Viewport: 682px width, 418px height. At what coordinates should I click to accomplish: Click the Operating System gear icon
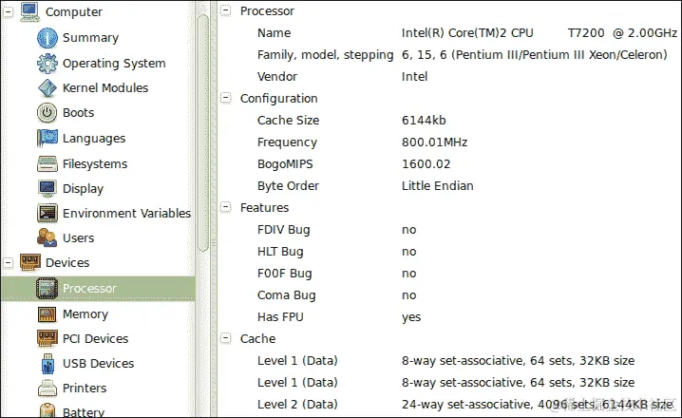click(47, 64)
